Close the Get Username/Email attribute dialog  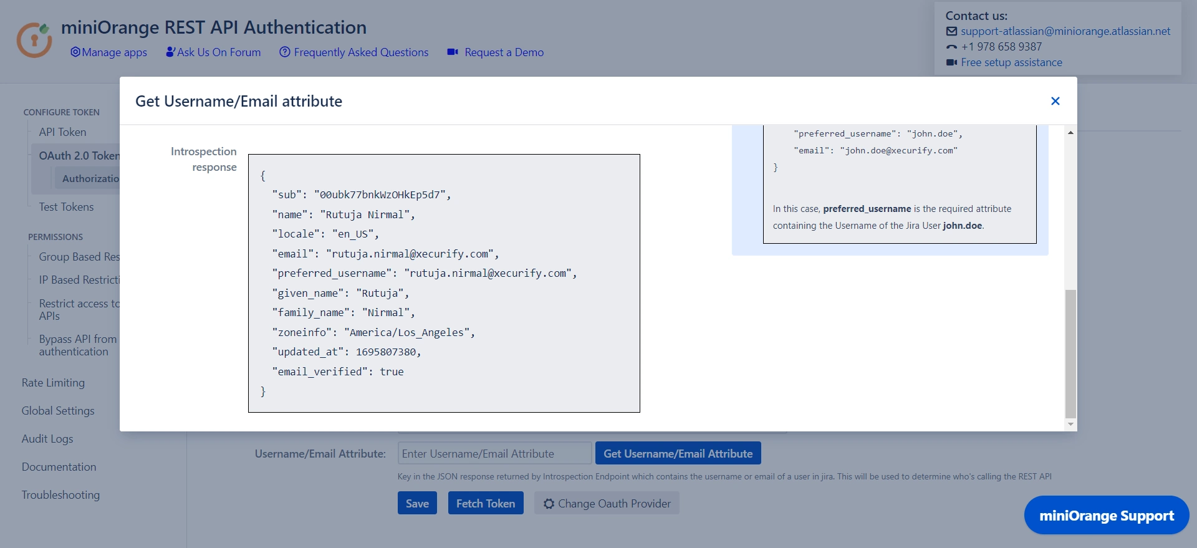coord(1055,101)
